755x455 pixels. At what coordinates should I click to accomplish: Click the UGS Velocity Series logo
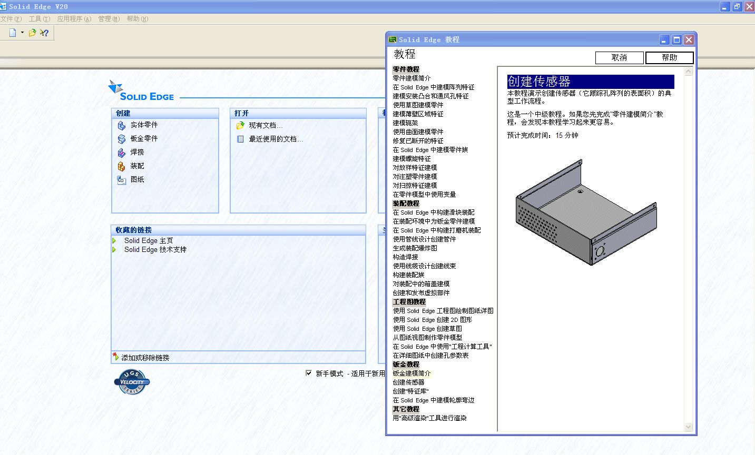tap(132, 382)
